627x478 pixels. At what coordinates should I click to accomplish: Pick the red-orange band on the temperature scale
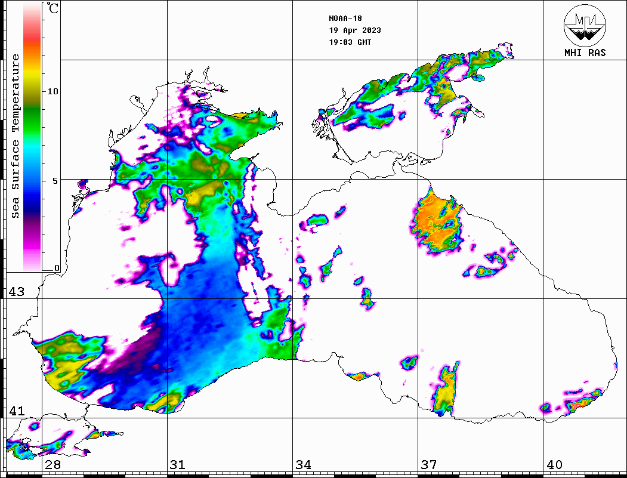coord(32,42)
